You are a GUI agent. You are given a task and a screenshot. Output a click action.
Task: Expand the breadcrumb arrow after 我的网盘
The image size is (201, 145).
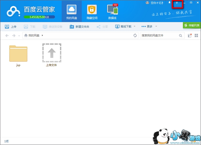tap(42, 35)
